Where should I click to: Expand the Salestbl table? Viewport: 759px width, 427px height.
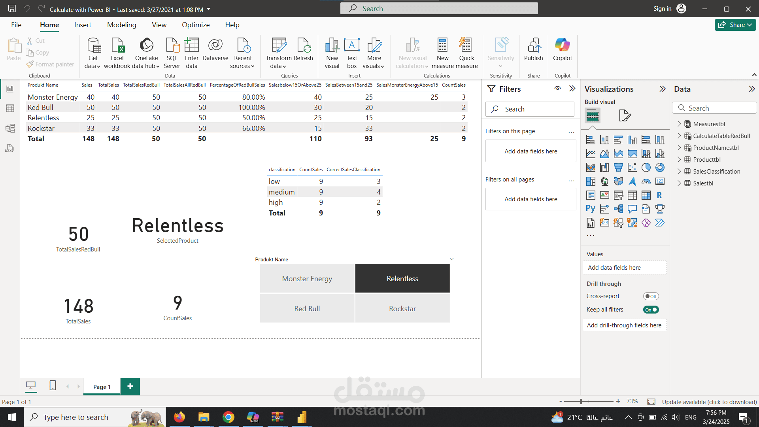pos(679,183)
